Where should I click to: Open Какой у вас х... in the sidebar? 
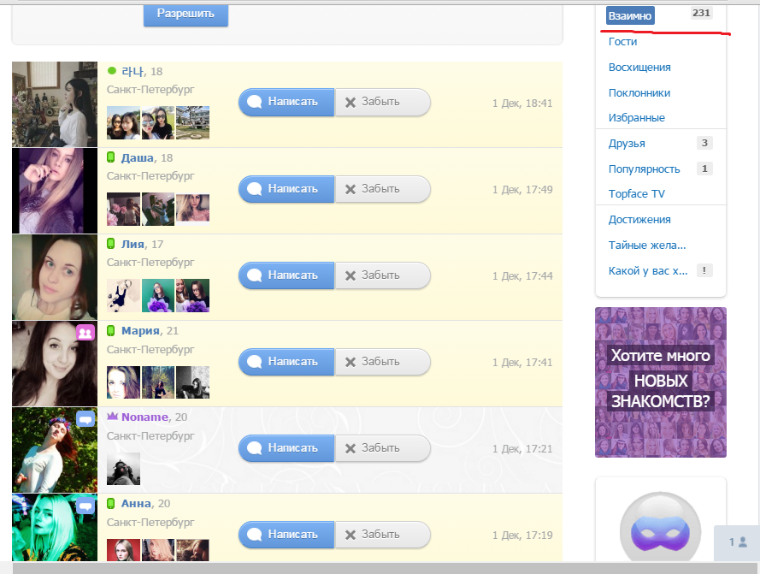point(648,270)
